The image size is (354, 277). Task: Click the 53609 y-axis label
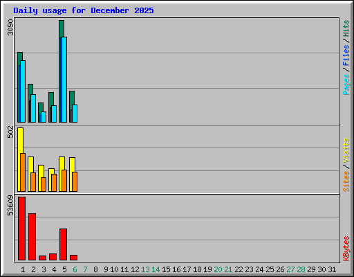click(10, 205)
